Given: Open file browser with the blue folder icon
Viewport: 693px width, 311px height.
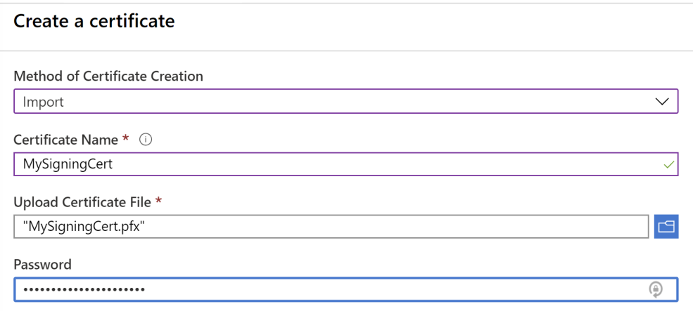Looking at the screenshot, I should click(x=666, y=226).
